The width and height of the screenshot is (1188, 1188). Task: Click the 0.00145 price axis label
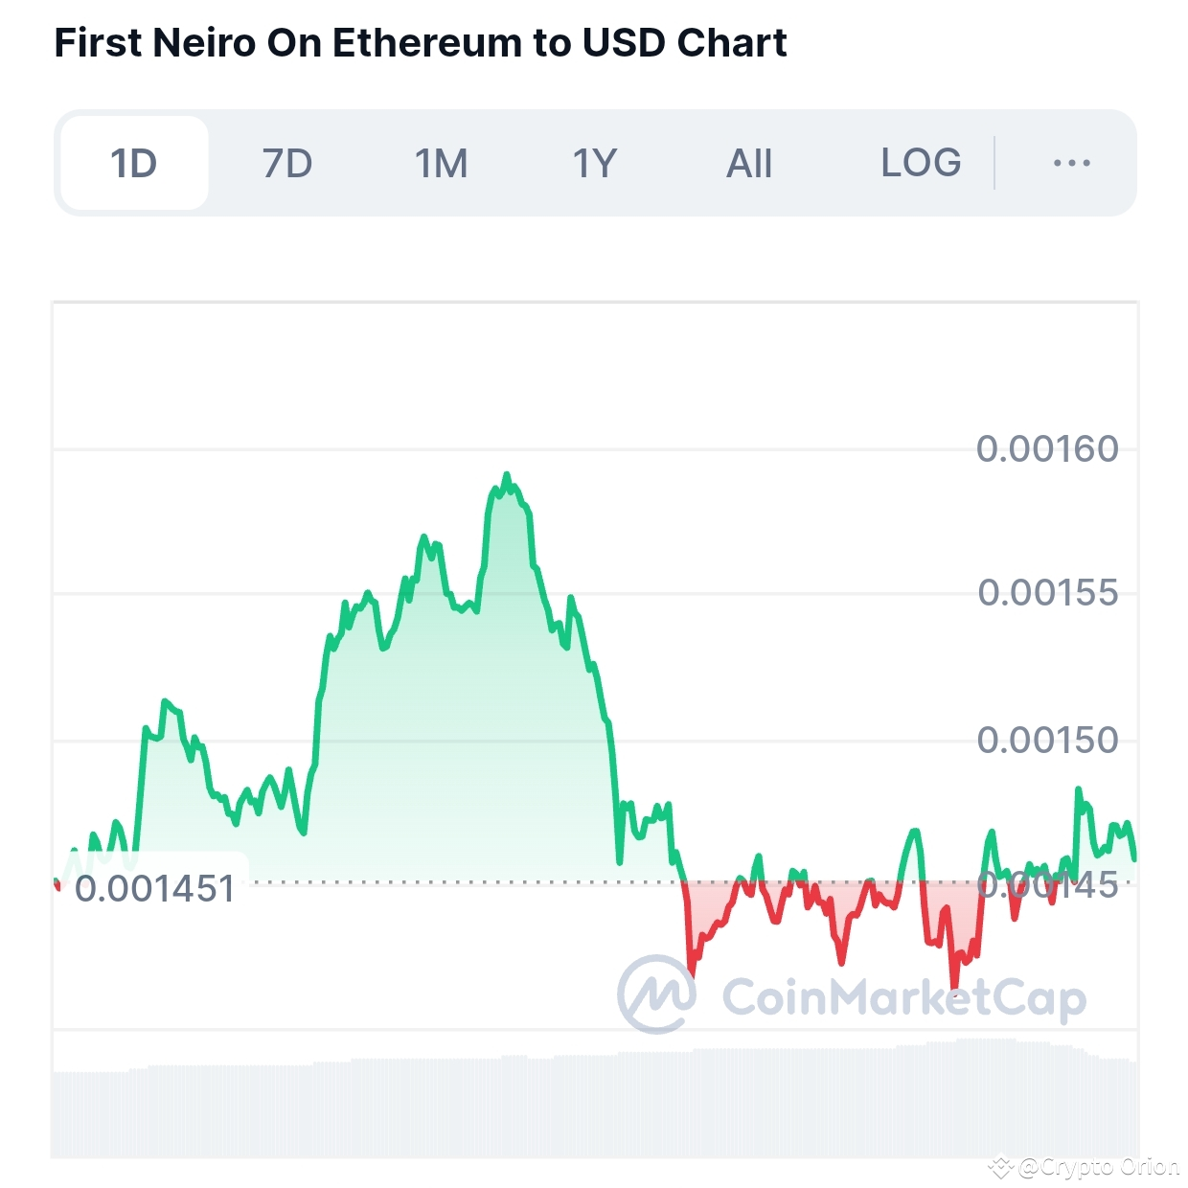[x=1047, y=885]
